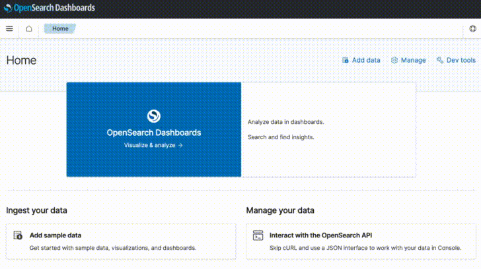This screenshot has width=481, height=269.
Task: Click the Console icon beside OpenSearch API
Action: 258,235
